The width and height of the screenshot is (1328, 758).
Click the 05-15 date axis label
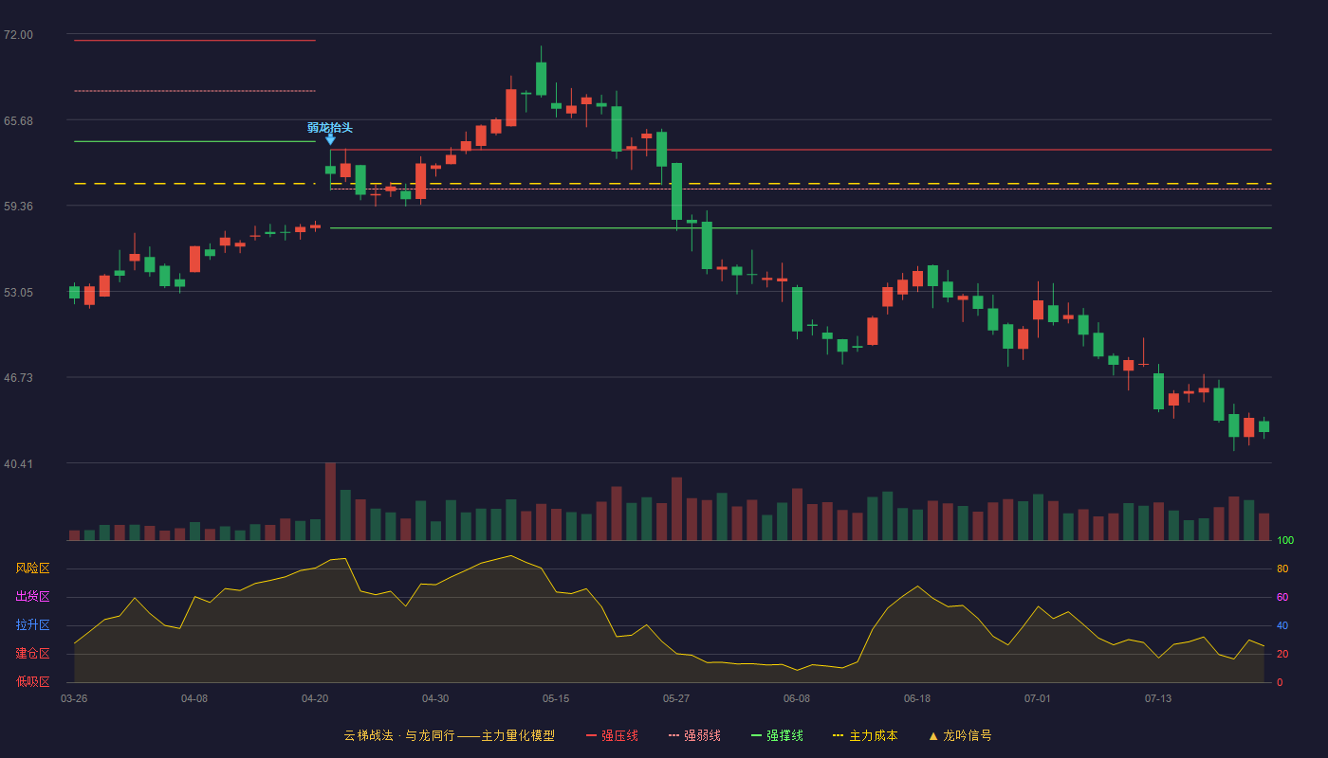point(556,698)
